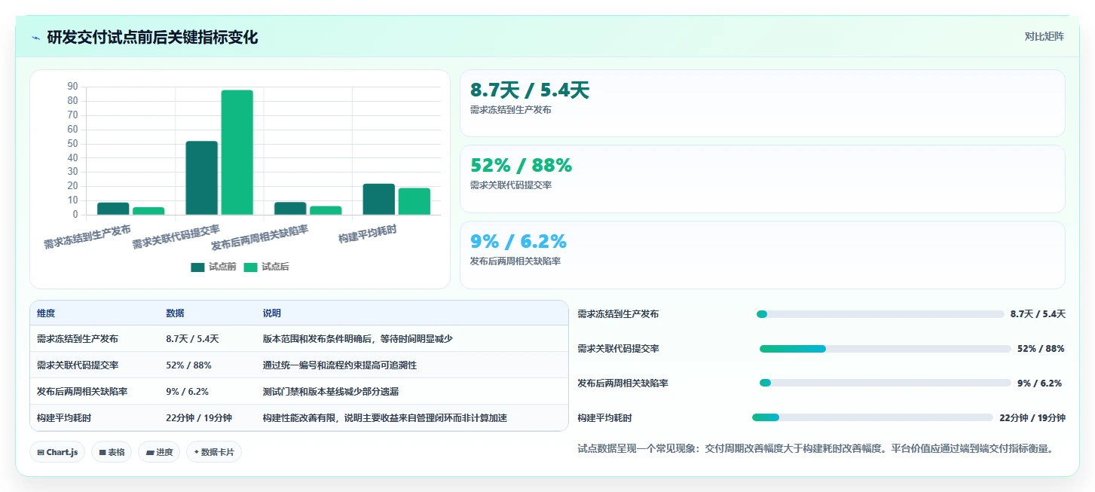This screenshot has height=492, width=1095.
Task: Click table cell 22分钟 / 19分钟
Action: [199, 418]
